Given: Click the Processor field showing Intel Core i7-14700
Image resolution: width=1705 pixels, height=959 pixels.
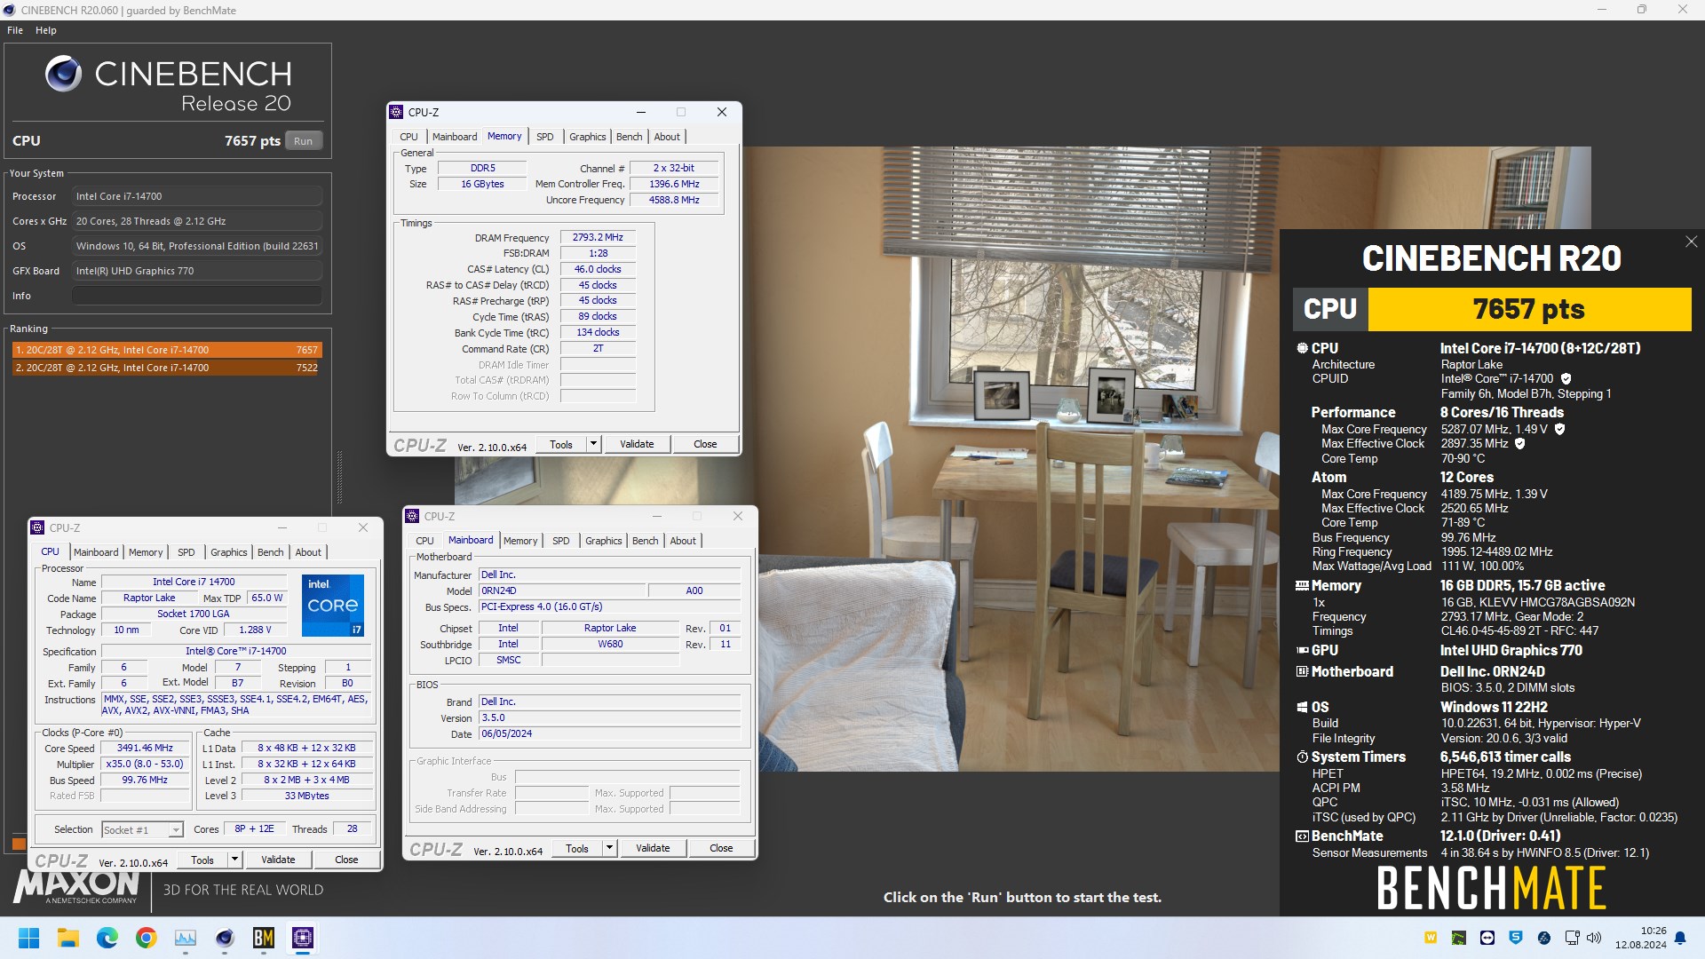Looking at the screenshot, I should point(197,196).
